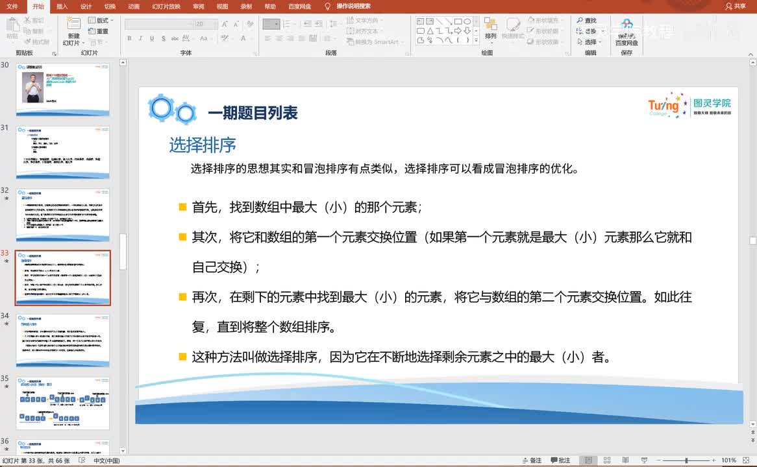757x467 pixels.
Task: Select slide 34 thumbnail
Action: click(x=63, y=341)
